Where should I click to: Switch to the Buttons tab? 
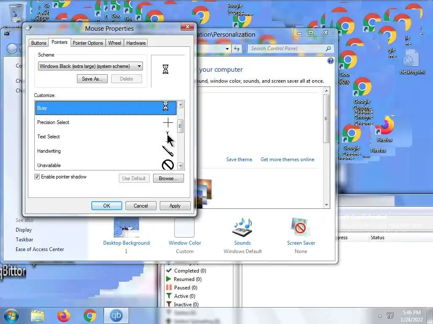pos(38,43)
